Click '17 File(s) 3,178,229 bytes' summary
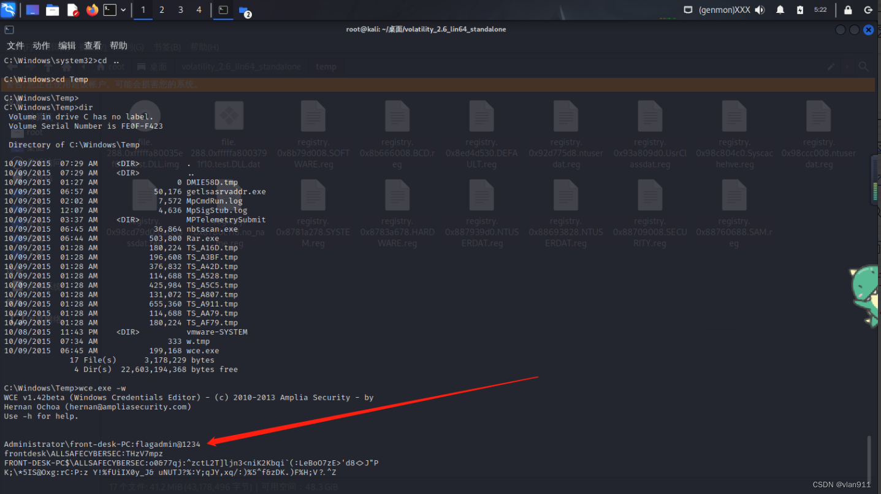 [142, 360]
